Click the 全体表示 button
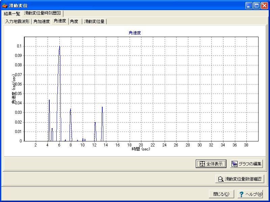The width and height of the screenshot is (270, 202). pyautogui.click(x=211, y=164)
